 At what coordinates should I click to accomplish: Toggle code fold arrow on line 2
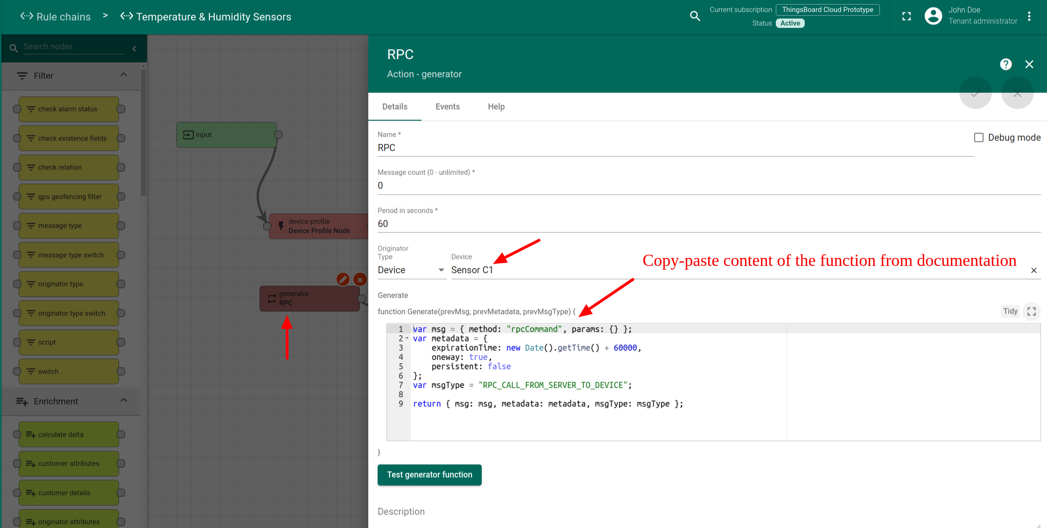tap(407, 338)
